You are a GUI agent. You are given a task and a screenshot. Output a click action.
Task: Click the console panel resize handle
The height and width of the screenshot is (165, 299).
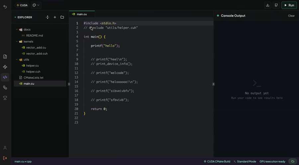coord(213,84)
